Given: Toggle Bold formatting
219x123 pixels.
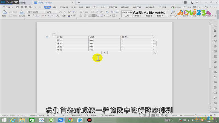Looking at the screenshot, I should tap(29, 16).
